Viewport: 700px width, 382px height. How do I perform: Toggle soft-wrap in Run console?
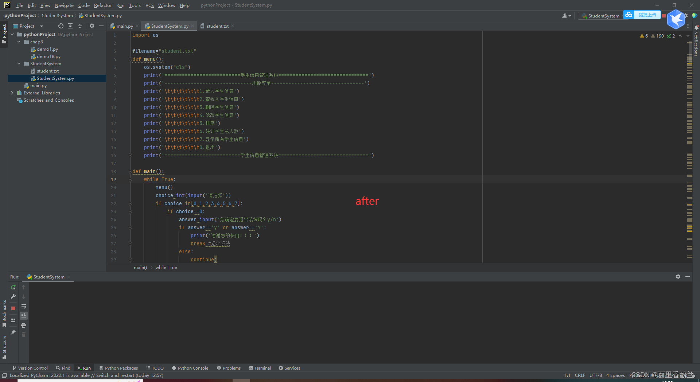tap(24, 307)
